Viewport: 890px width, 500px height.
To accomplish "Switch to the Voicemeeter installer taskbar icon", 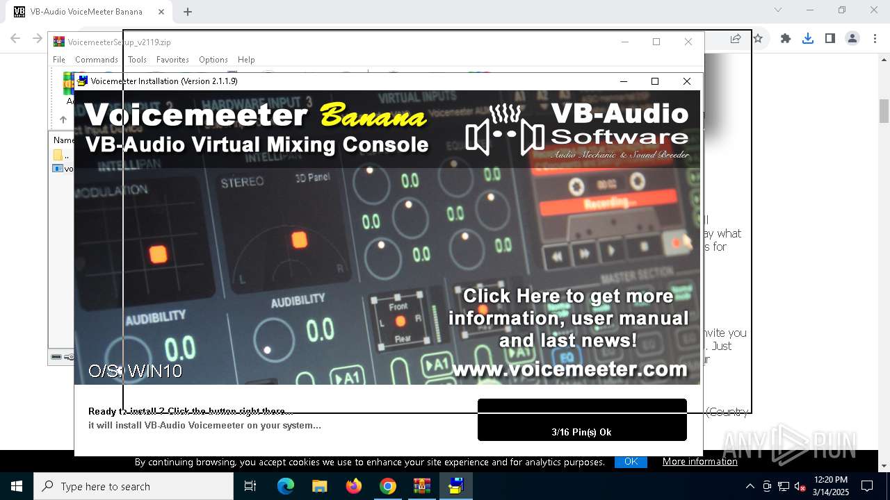I will tap(455, 486).
